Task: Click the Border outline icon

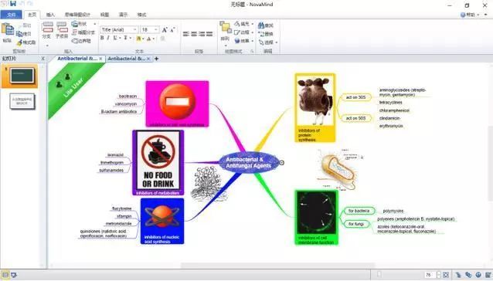Action: click(237, 32)
